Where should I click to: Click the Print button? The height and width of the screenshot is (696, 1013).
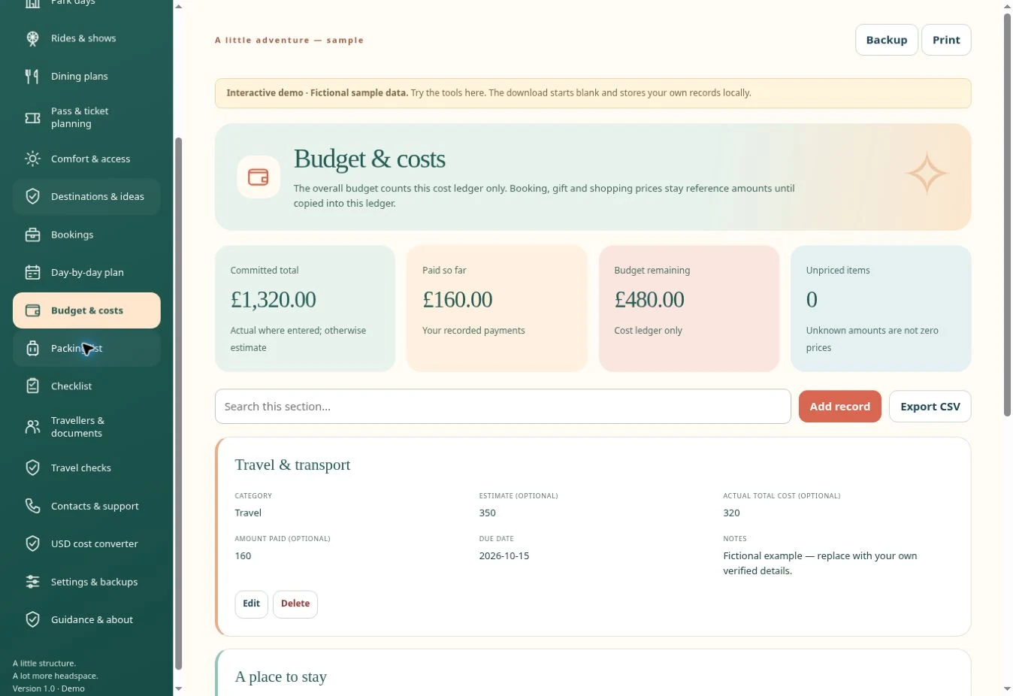[x=946, y=40]
